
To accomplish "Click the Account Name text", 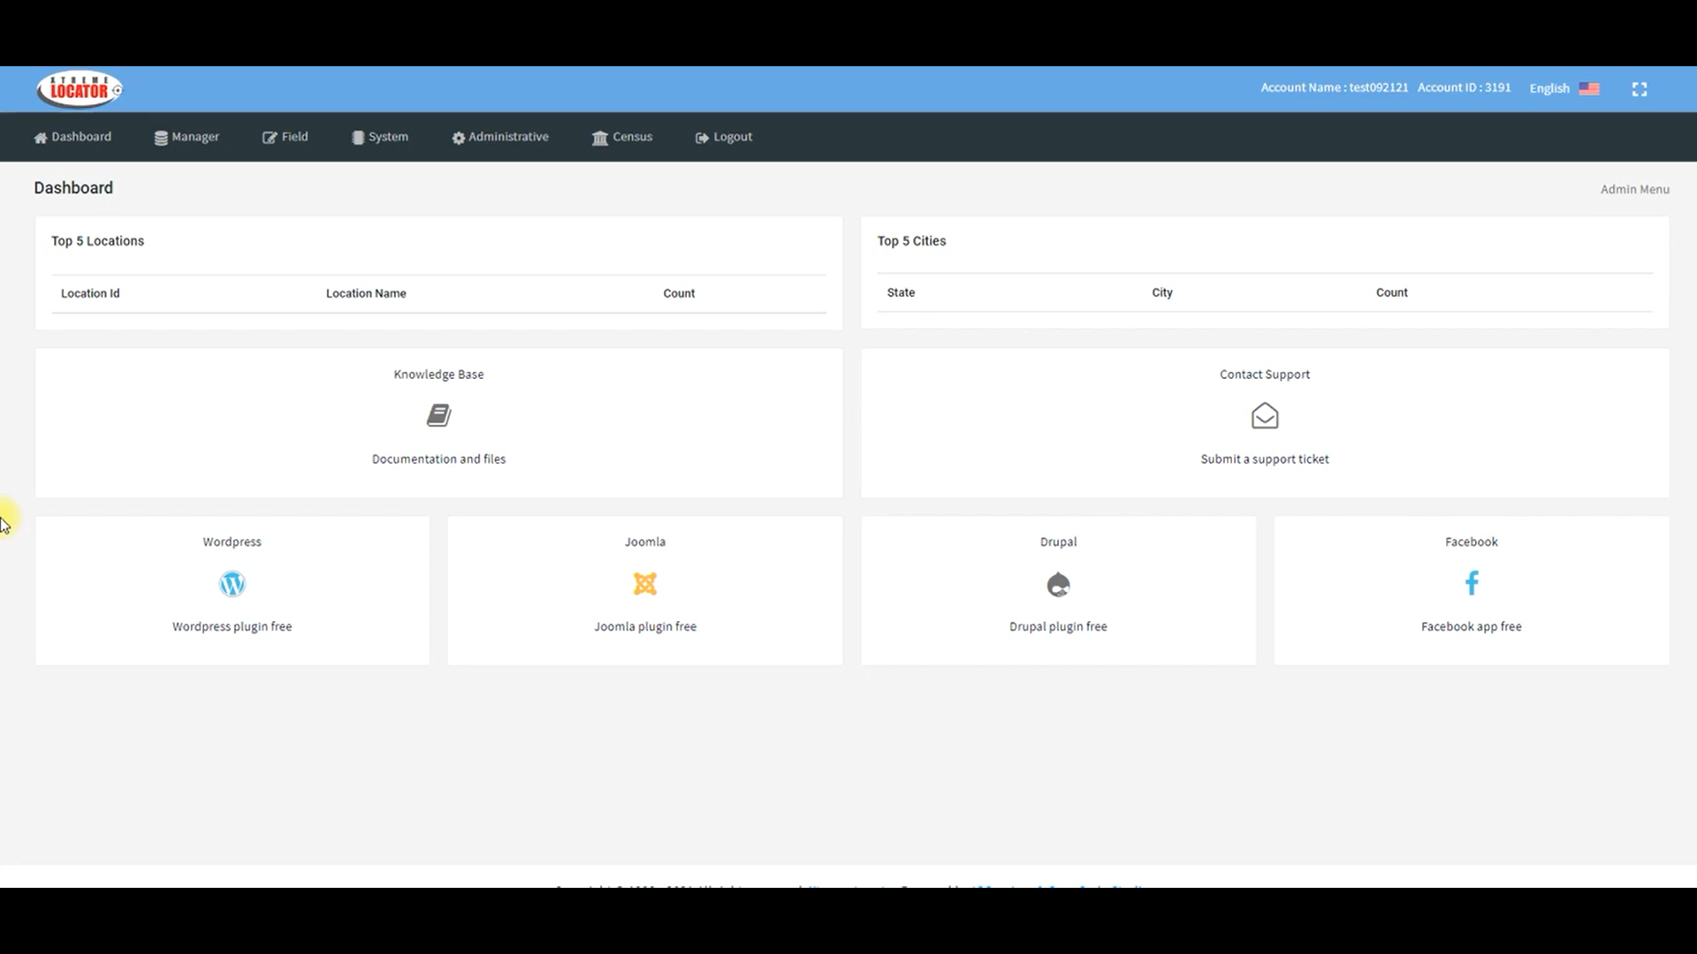I will pyautogui.click(x=1334, y=87).
